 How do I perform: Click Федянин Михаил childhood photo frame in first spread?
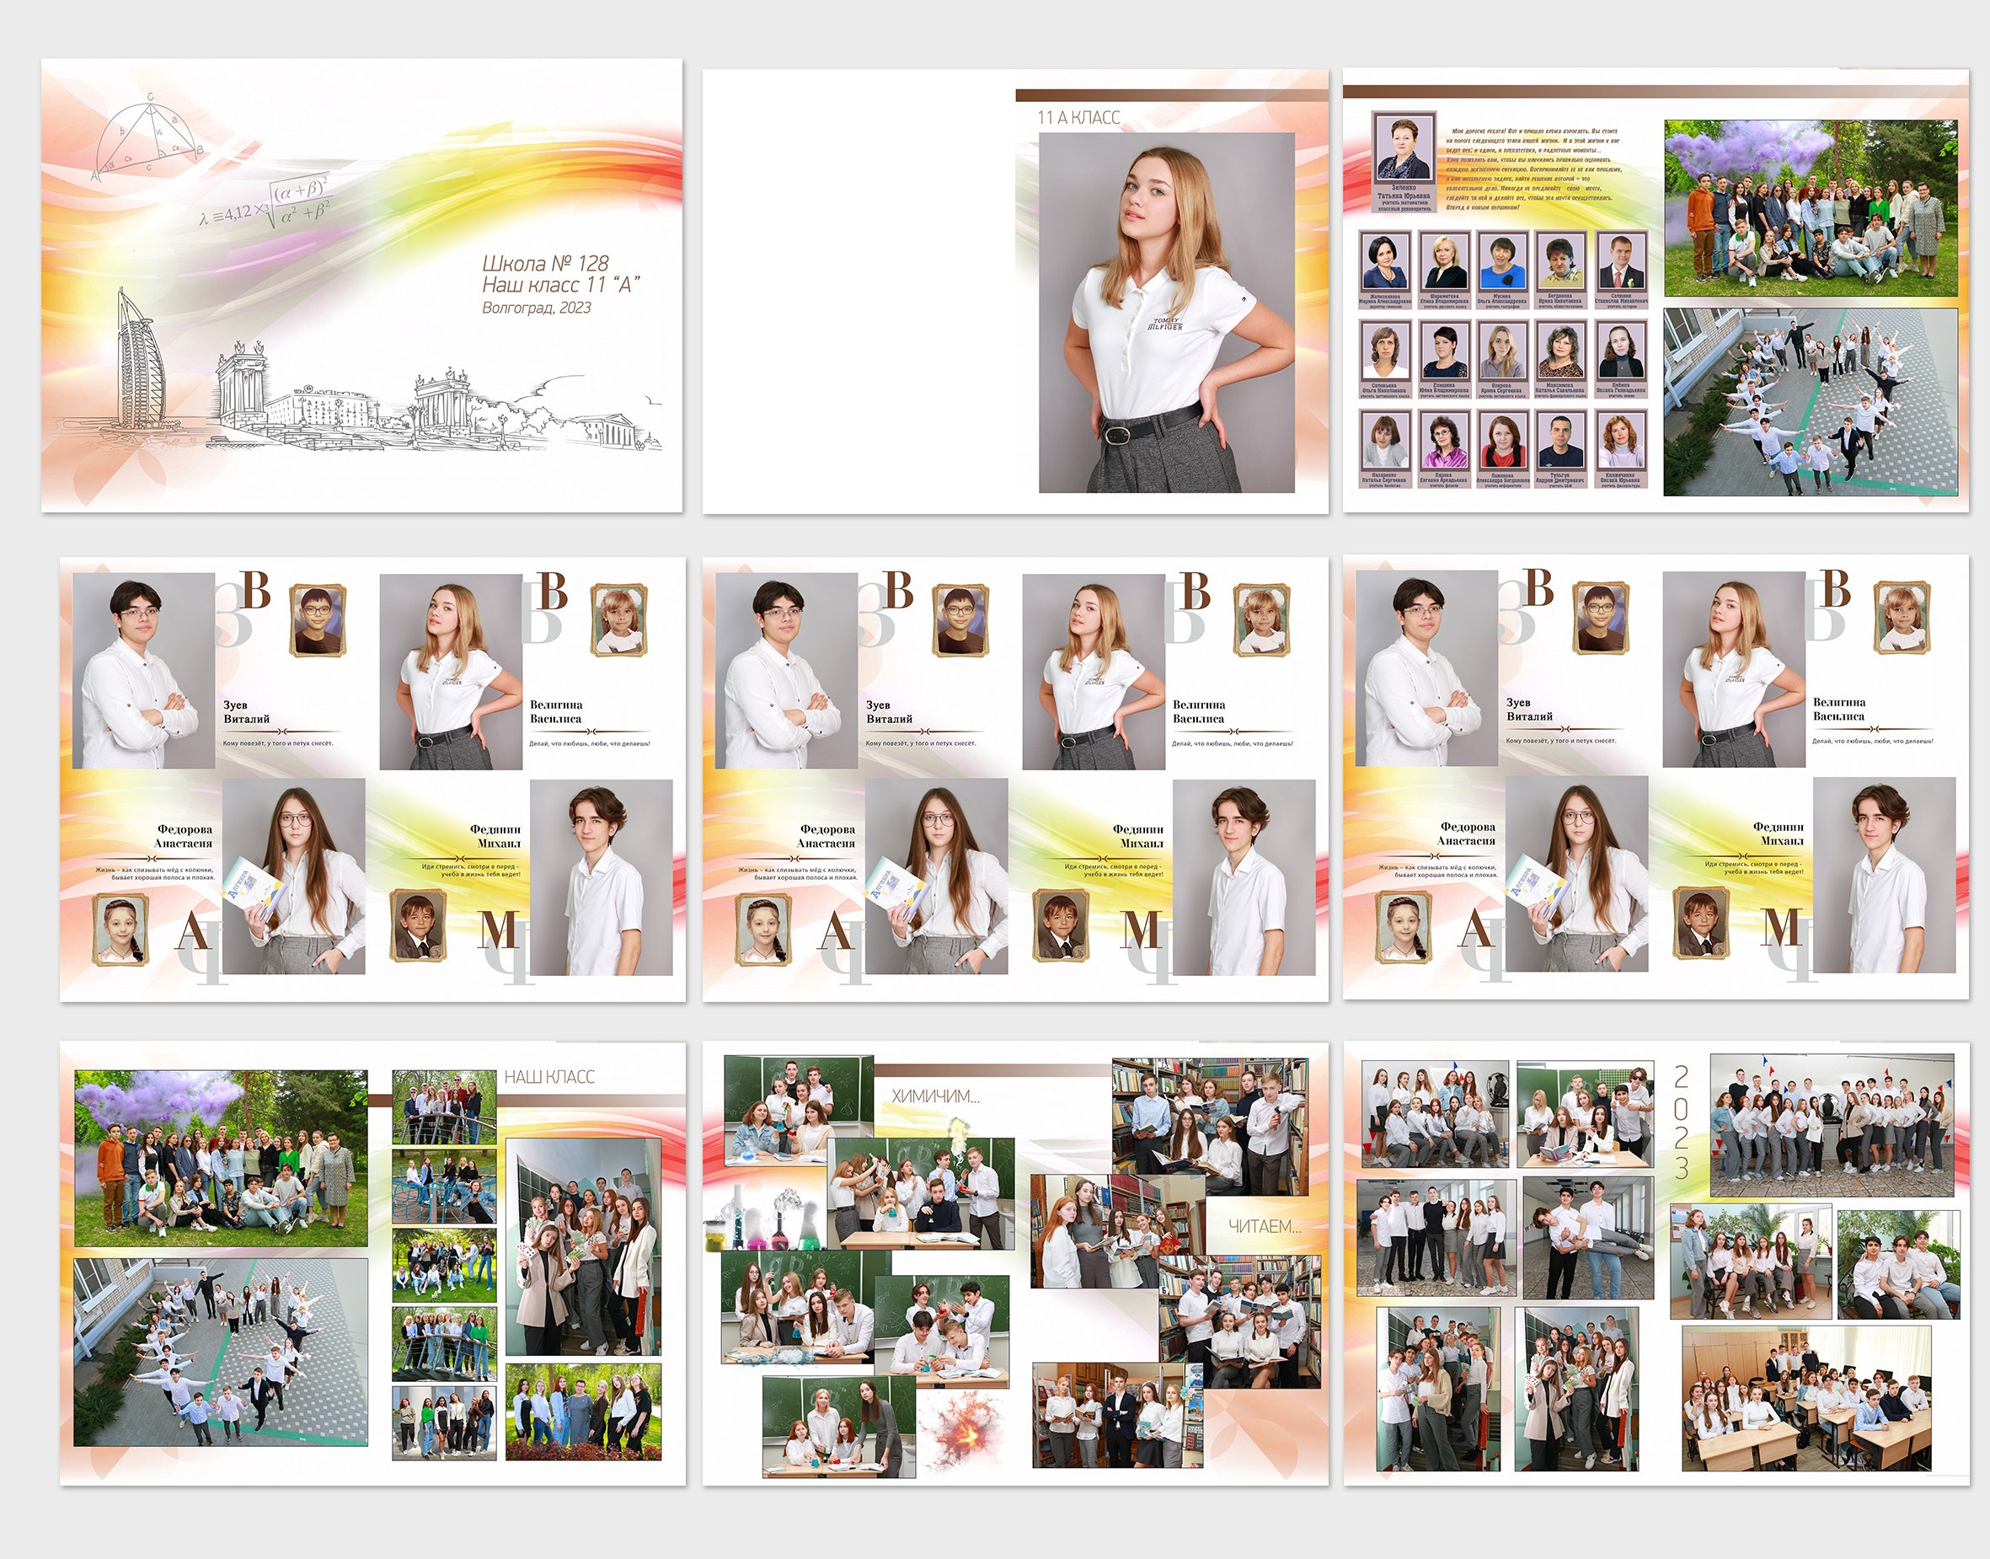(418, 924)
